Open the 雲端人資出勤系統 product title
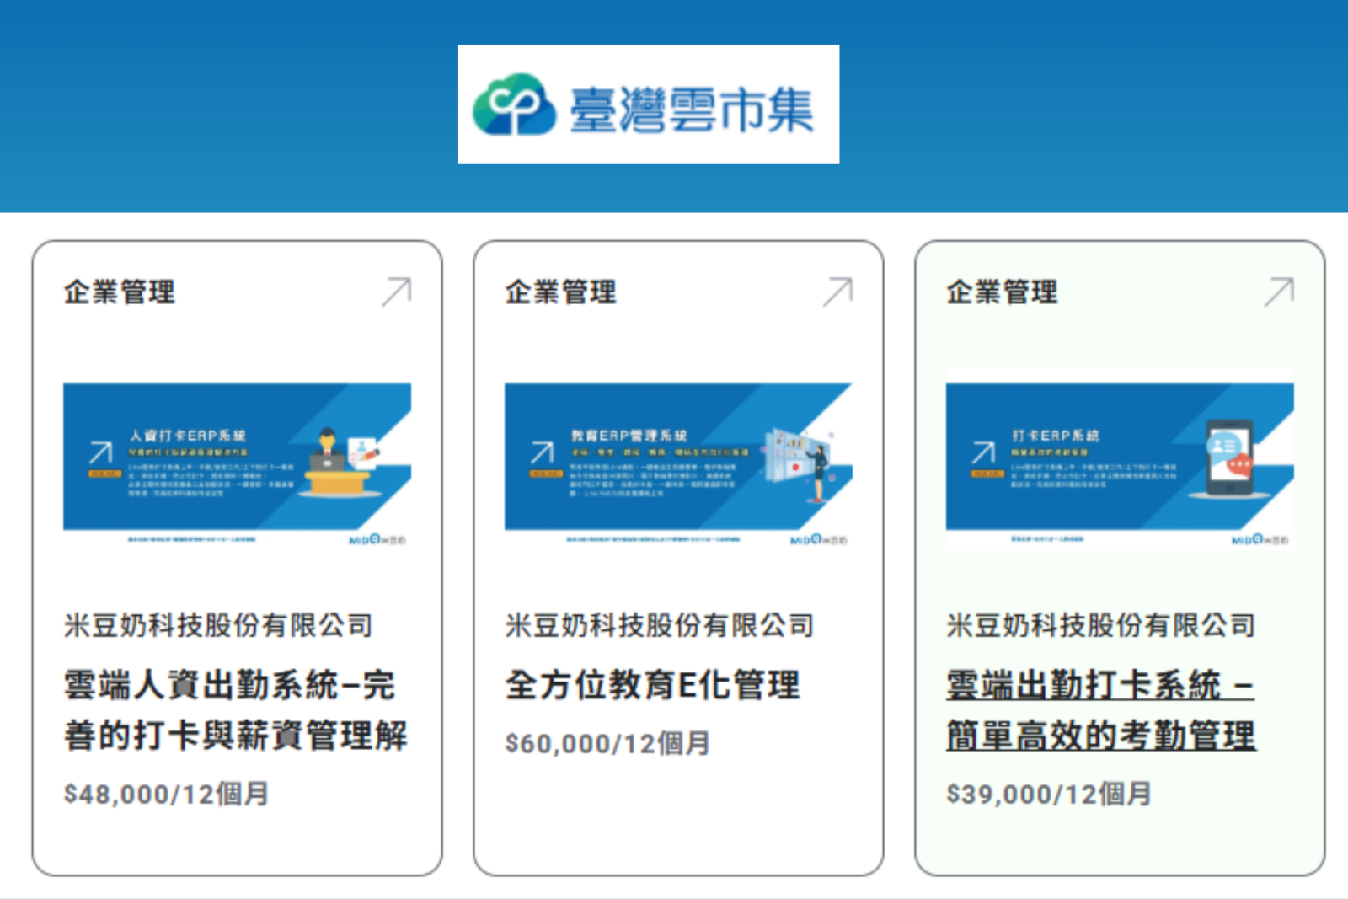 point(235,709)
